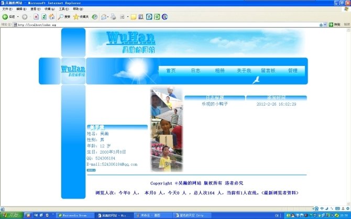This screenshot has width=351, height=219.
Task: Open the diary entry 乐观的小鸭子
Action: [214, 104]
